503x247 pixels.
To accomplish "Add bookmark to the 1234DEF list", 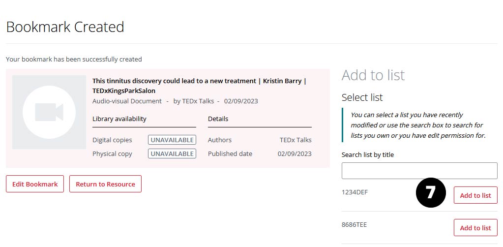I will click(x=475, y=195).
